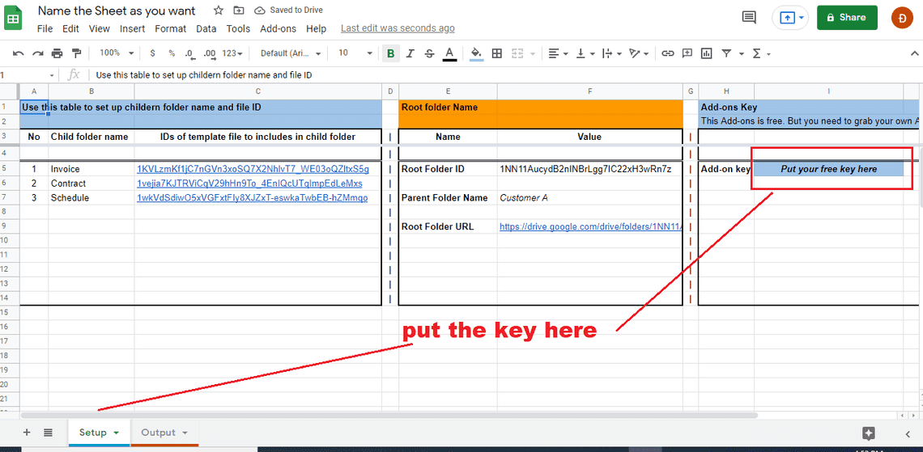Viewport: 923px width, 452px height.
Task: Click the Print icon
Action: [57, 53]
